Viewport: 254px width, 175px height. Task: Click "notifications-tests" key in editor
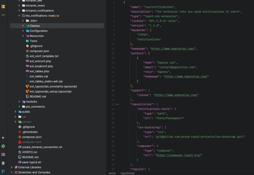click(154, 109)
